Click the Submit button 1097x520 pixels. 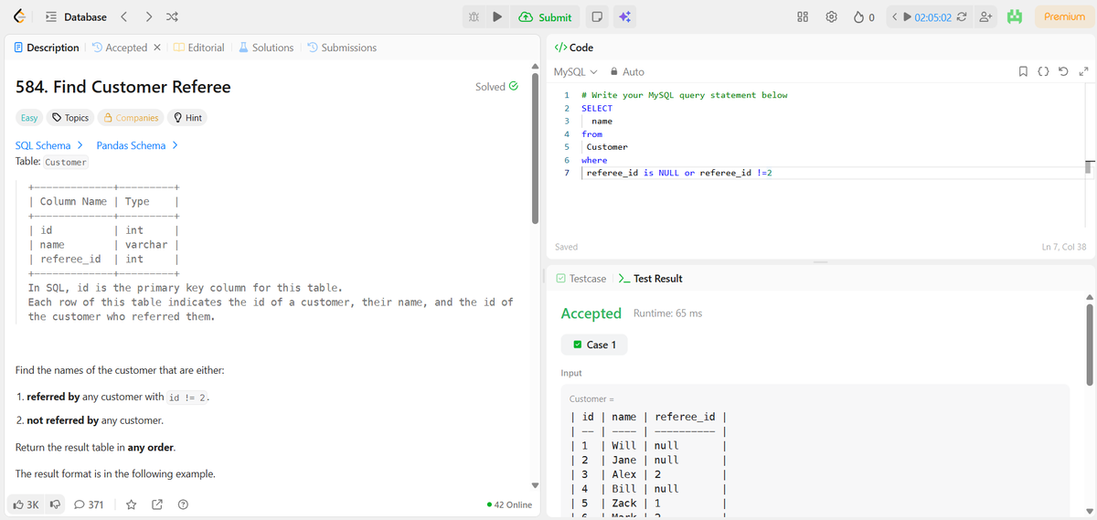[x=545, y=16]
